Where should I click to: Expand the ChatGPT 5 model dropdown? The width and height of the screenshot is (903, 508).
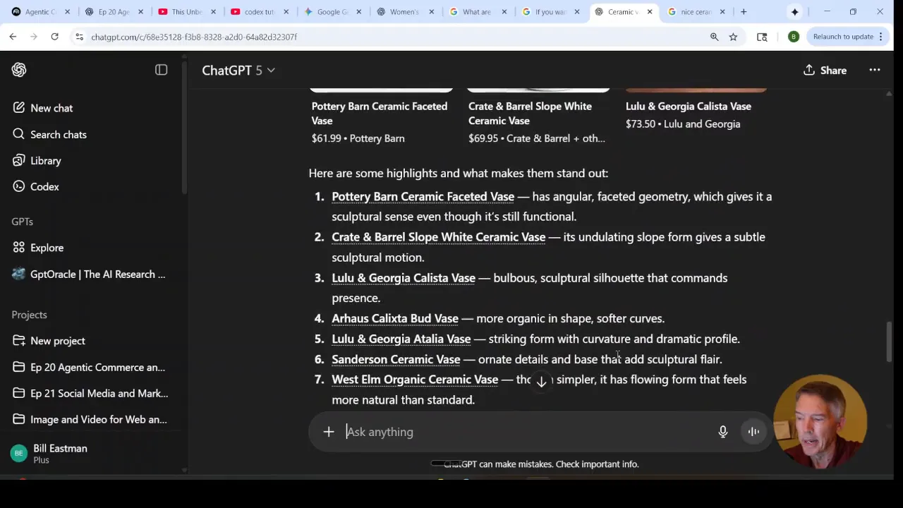click(x=238, y=70)
